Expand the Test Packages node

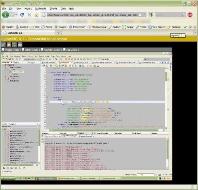point(5,76)
